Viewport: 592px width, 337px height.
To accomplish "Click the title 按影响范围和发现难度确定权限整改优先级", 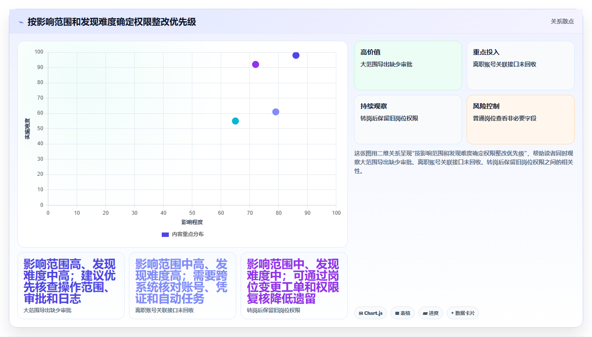I will pyautogui.click(x=112, y=22).
